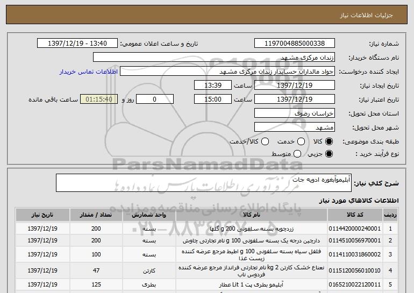Viewport: 414px width, 293px height.
Task: Click the اطلاعات کالاهای مورد نیاز heading
Action: click(359, 201)
